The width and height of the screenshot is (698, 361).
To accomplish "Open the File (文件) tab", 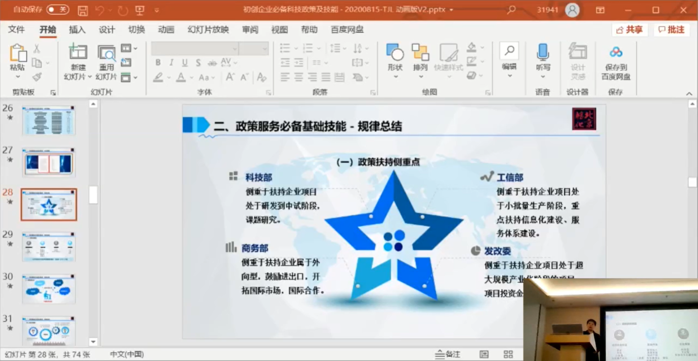I will pyautogui.click(x=16, y=30).
